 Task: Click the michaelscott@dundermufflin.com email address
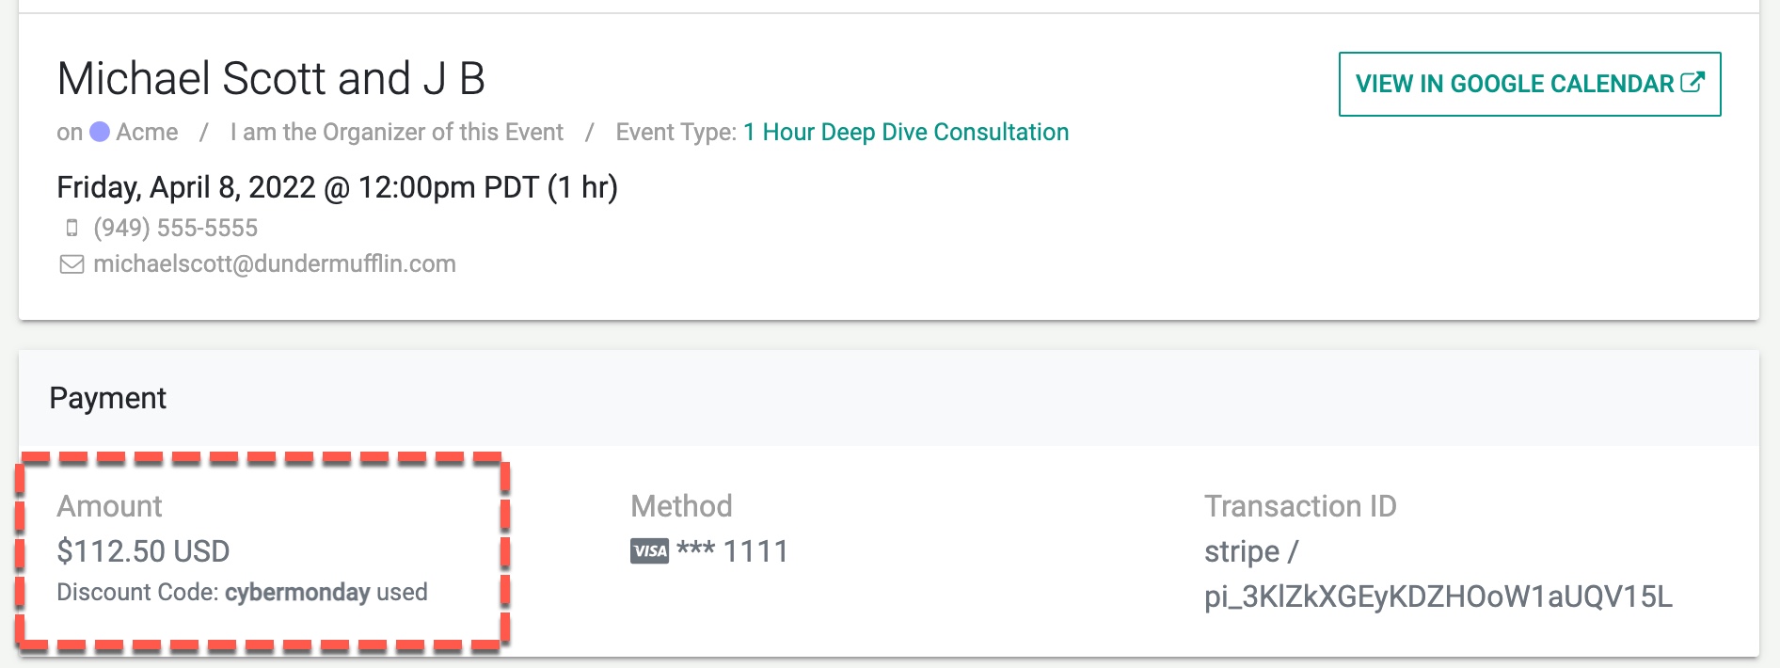[274, 264]
